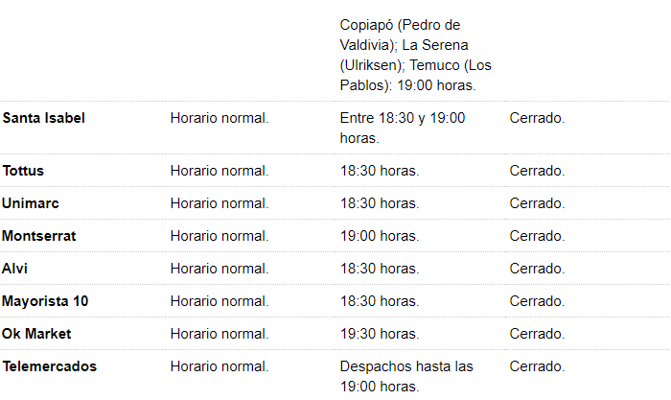This screenshot has width=671, height=400.
Task: Select the Tottus store name
Action: 24,171
